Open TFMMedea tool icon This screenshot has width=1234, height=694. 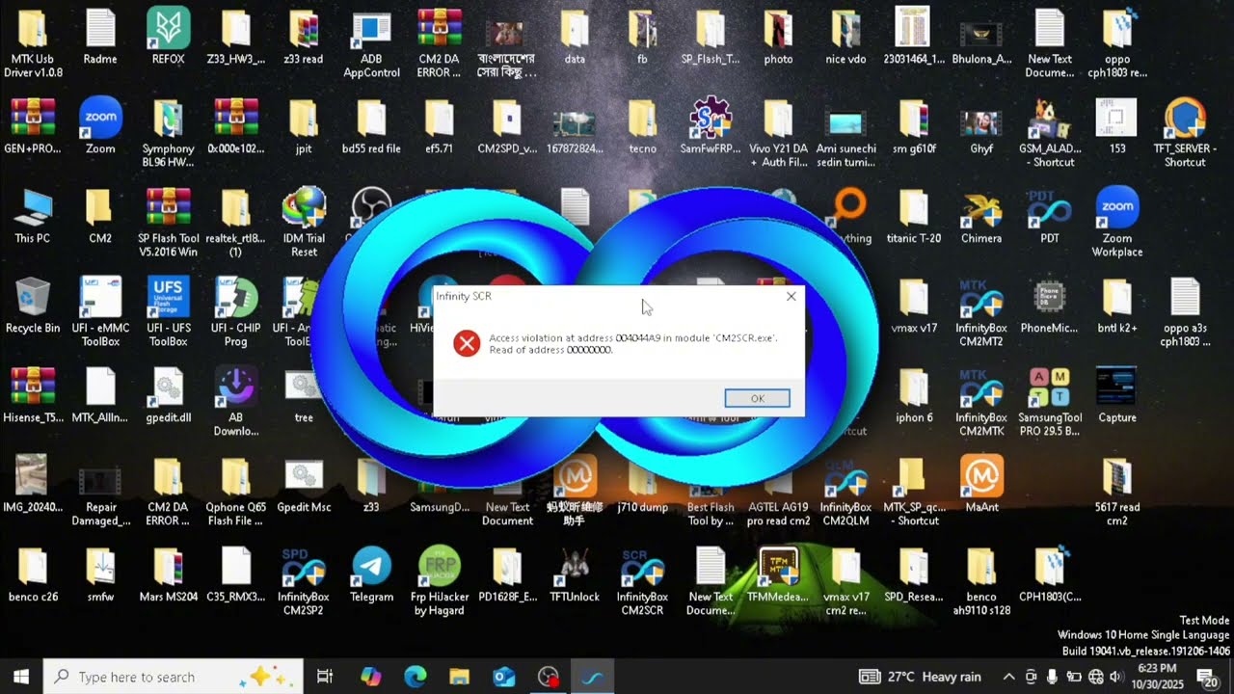pos(778,574)
